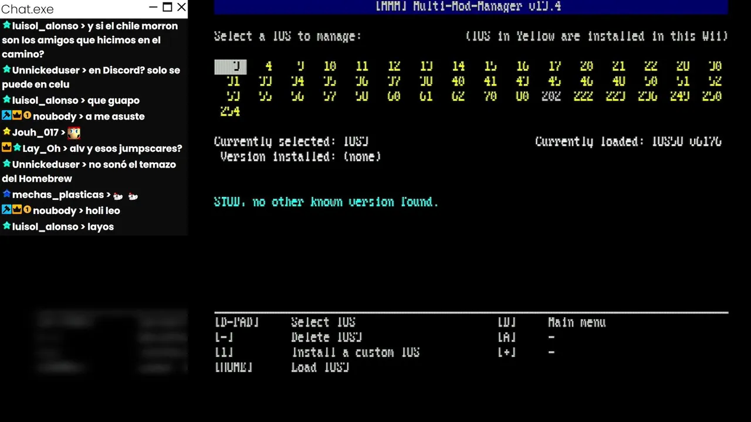Click the star badge beside luisol_alonso 'layos'
Image resolution: width=751 pixels, height=422 pixels.
[6, 226]
